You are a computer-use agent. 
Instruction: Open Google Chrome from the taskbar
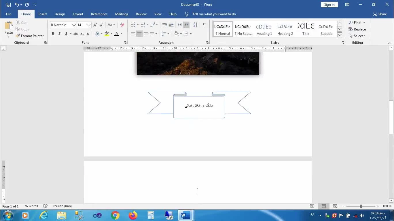tap(115, 215)
